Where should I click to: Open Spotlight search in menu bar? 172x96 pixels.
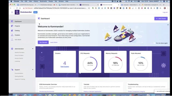pyautogui.click(x=161, y=1)
